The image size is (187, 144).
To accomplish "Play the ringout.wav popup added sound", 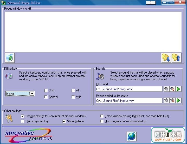I will tap(178, 100).
